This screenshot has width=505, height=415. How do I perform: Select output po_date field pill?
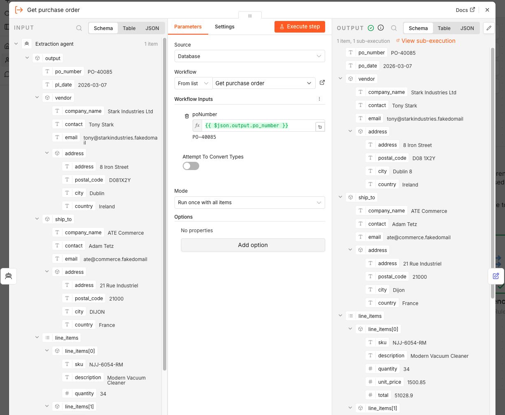coord(363,66)
